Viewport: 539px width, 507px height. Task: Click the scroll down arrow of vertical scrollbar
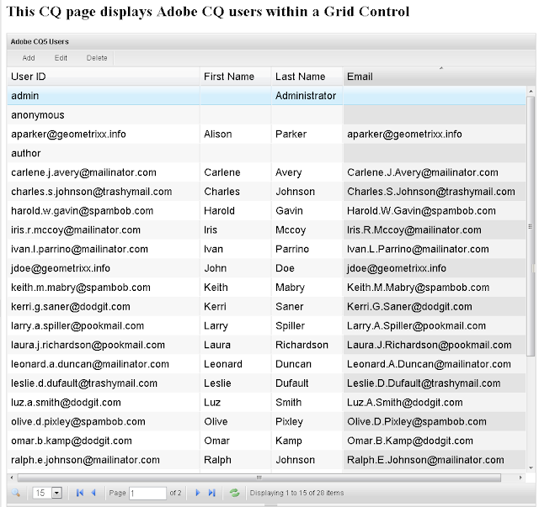531,467
